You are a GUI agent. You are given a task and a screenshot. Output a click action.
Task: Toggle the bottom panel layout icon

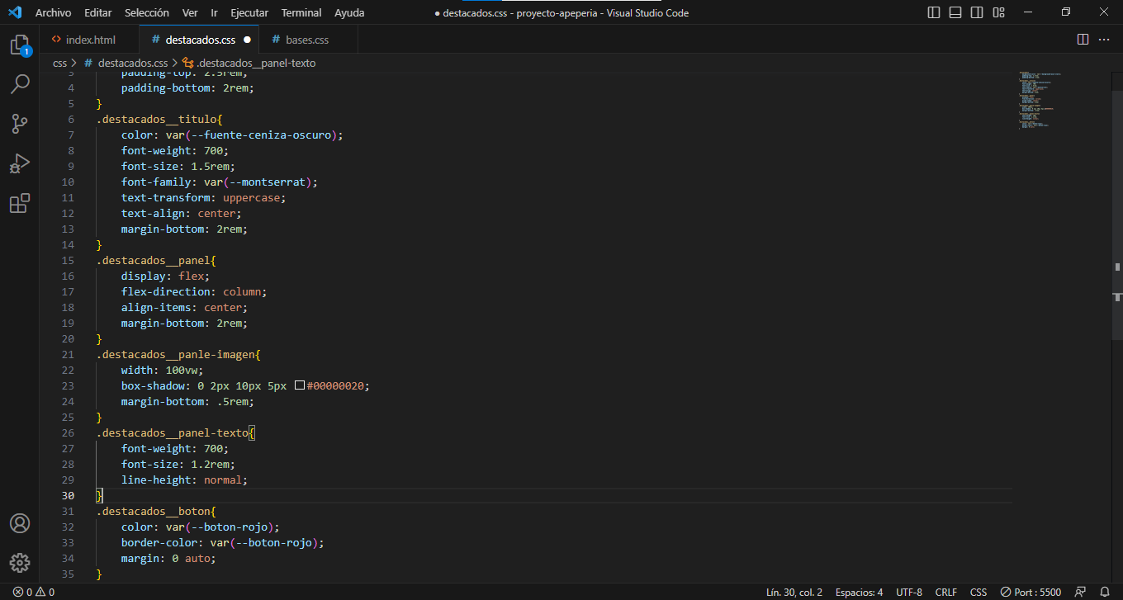pos(955,12)
